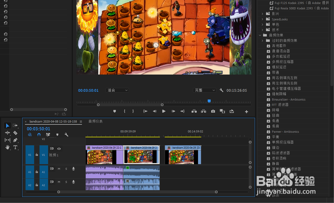
Task: Select 吉他套件 audio effect
Action: click(279, 46)
